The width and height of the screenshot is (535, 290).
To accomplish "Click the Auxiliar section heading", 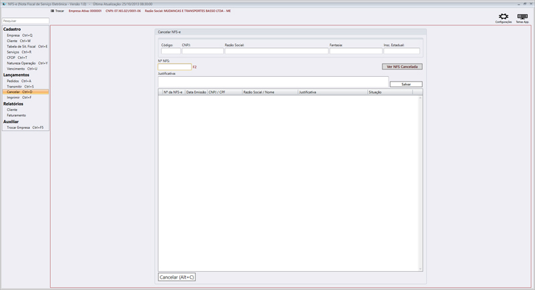I will point(11,122).
